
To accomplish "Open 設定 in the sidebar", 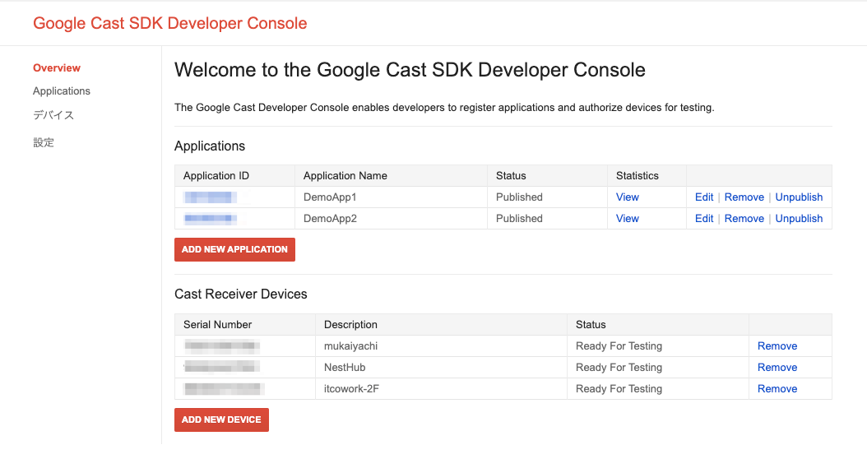I will tap(43, 142).
